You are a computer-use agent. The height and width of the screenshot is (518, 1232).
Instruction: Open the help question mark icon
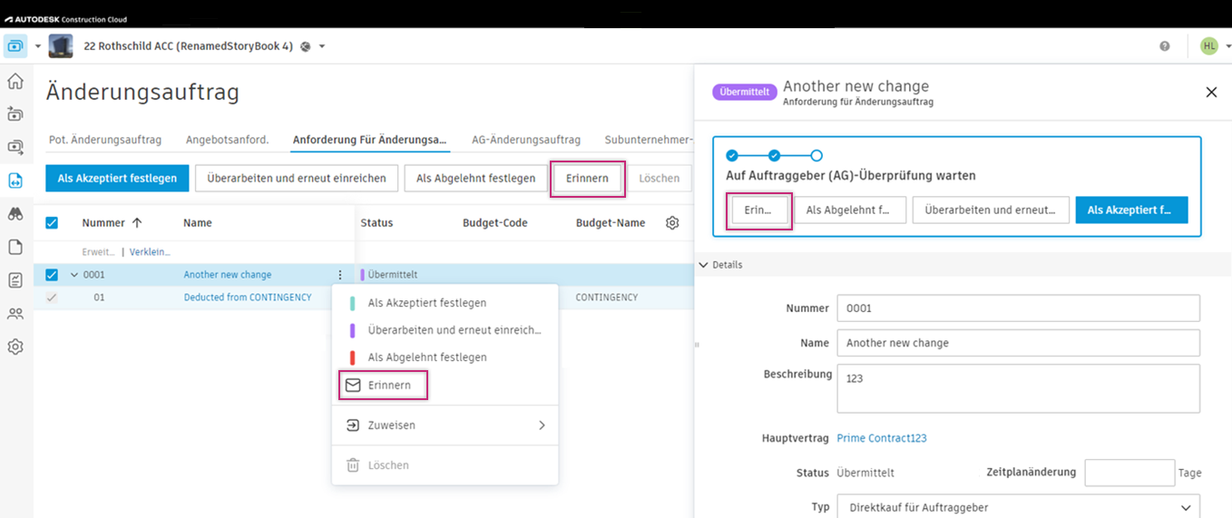(x=1164, y=46)
